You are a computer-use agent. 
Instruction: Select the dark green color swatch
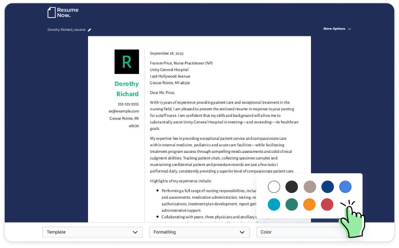[x=292, y=205]
